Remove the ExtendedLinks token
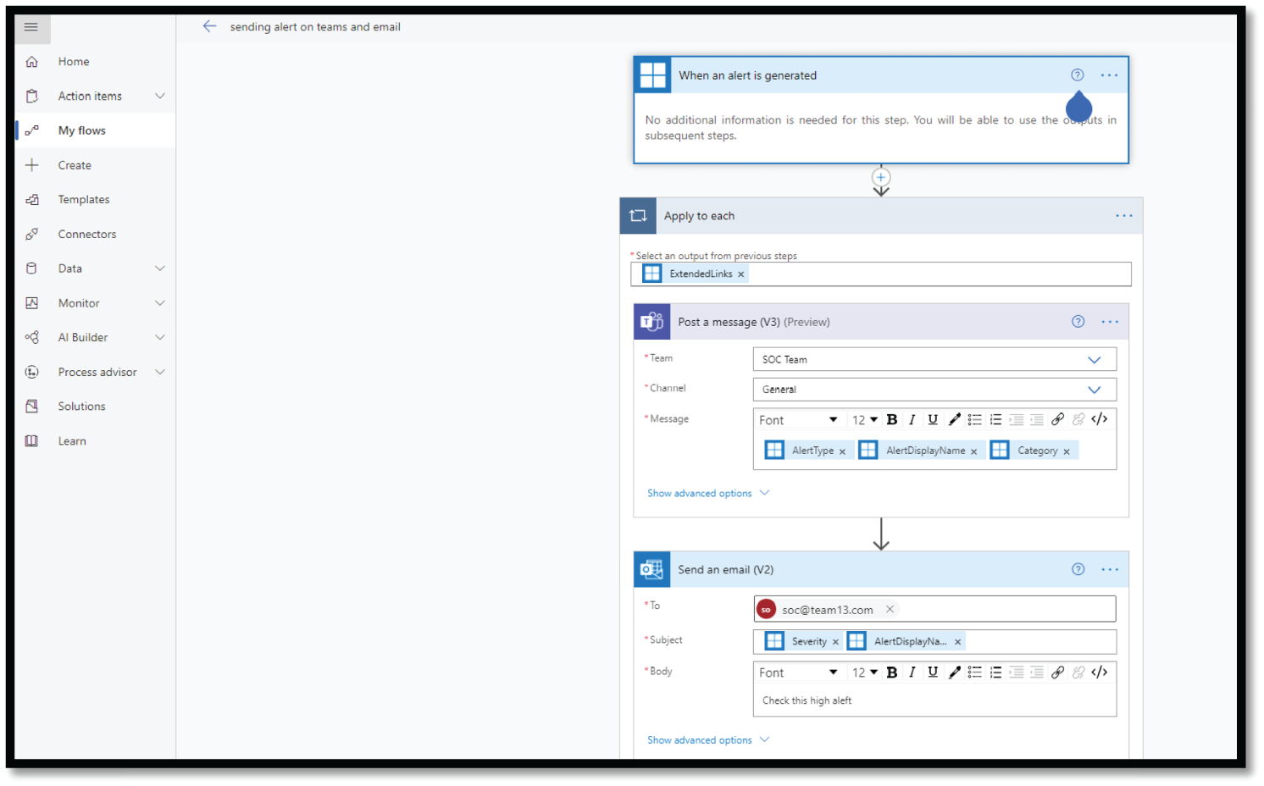Viewport: 1264px width, 786px height. pos(741,274)
